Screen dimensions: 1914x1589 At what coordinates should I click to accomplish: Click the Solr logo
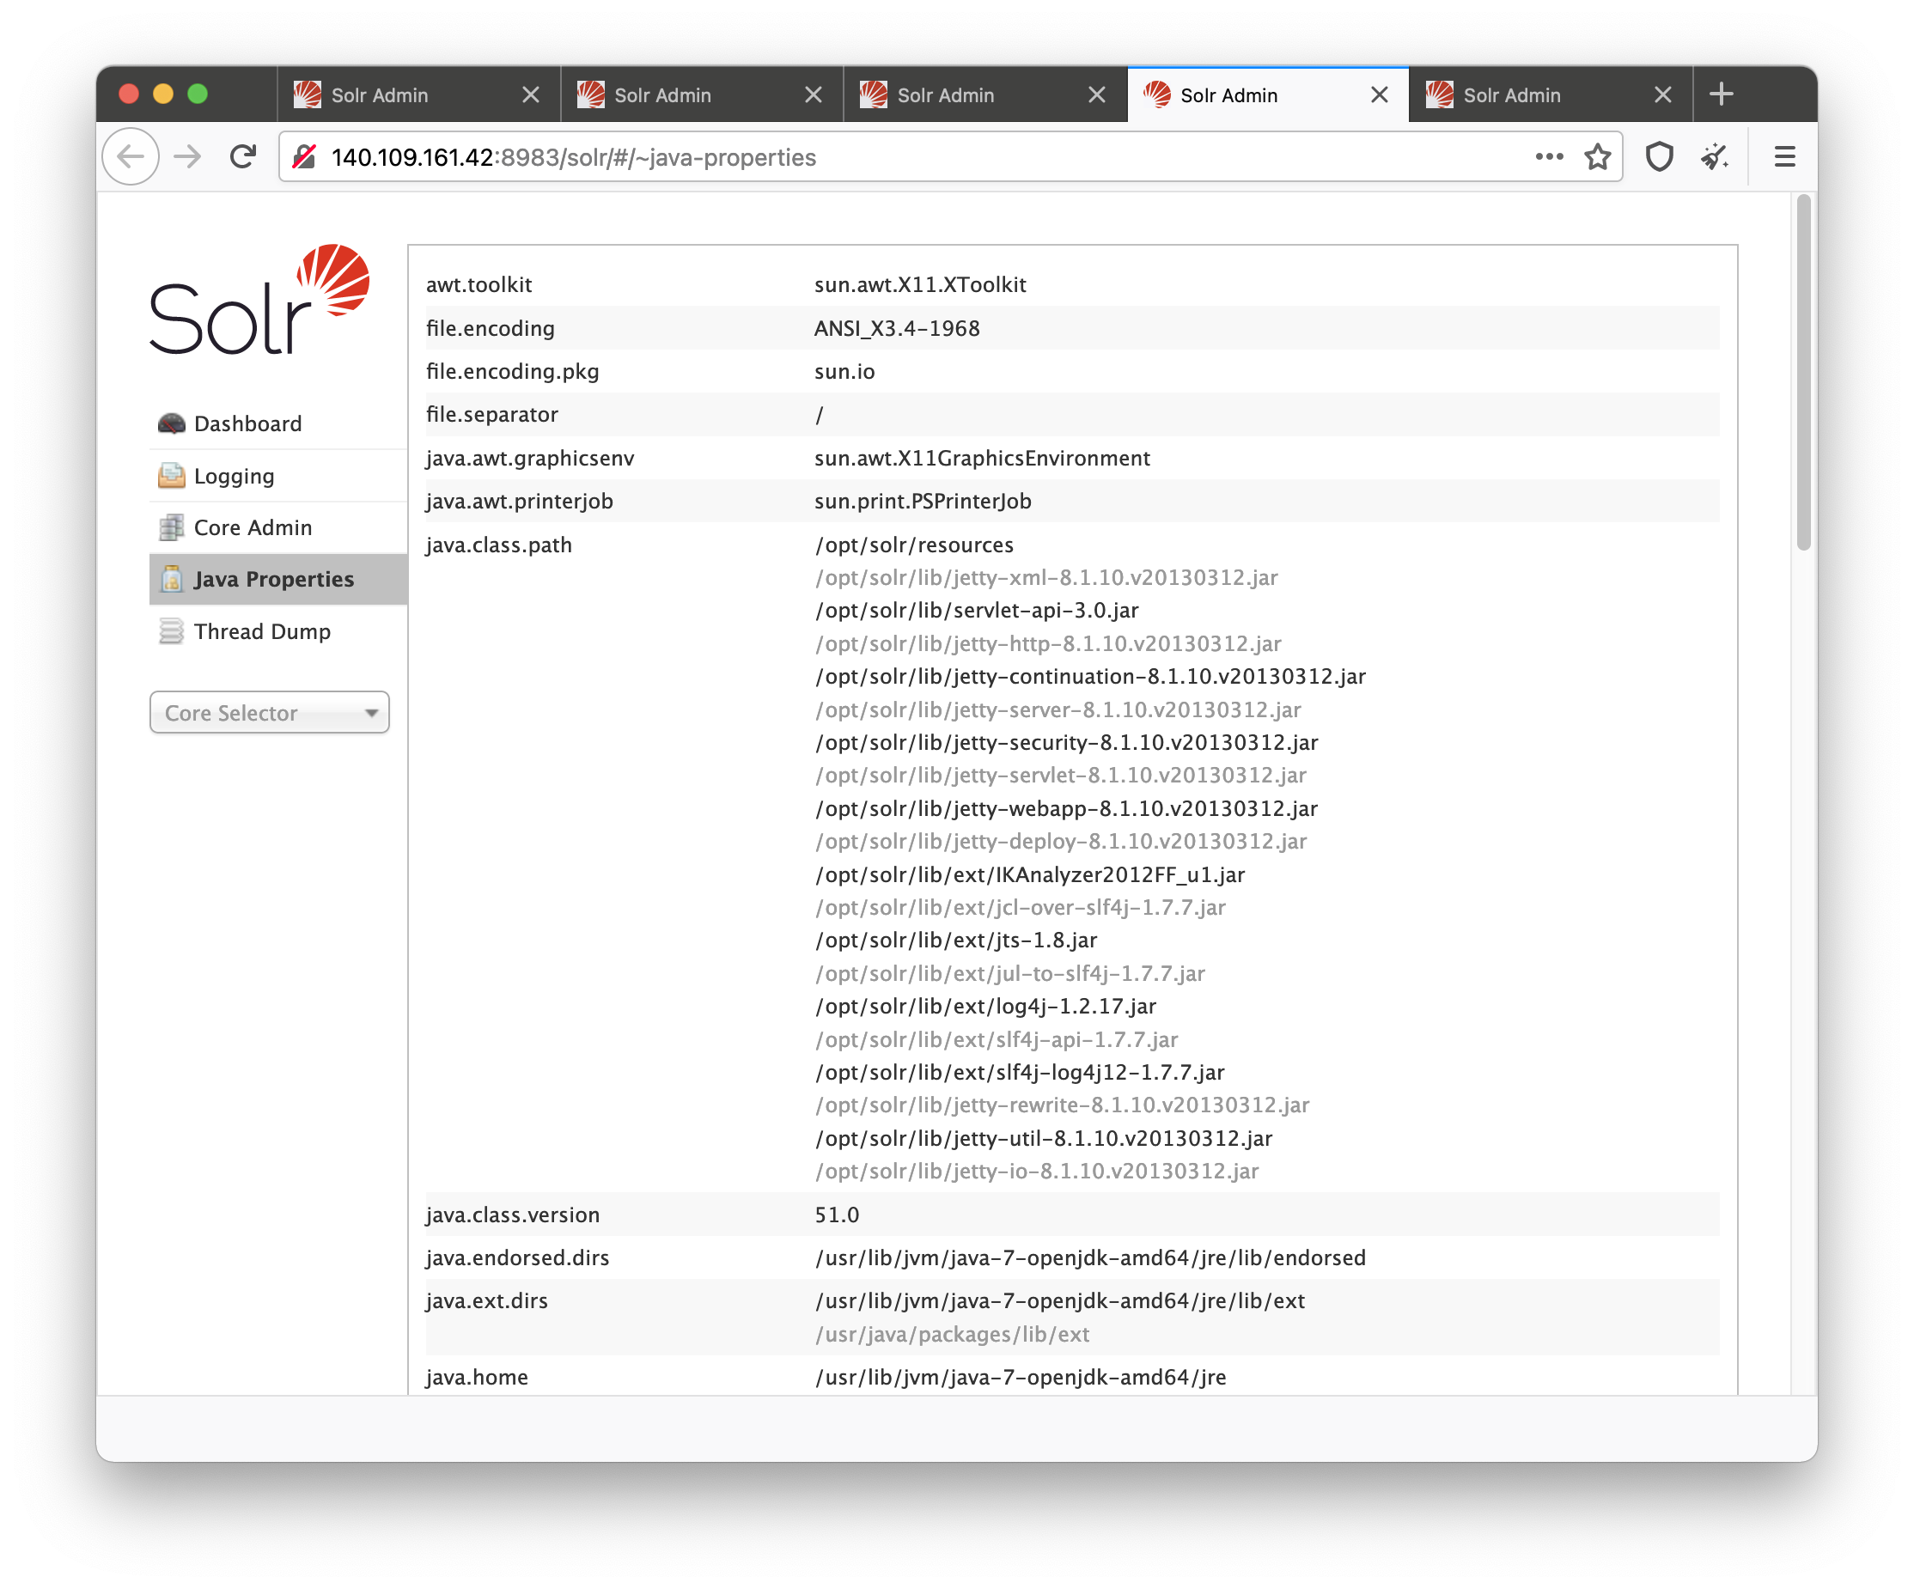click(x=259, y=299)
